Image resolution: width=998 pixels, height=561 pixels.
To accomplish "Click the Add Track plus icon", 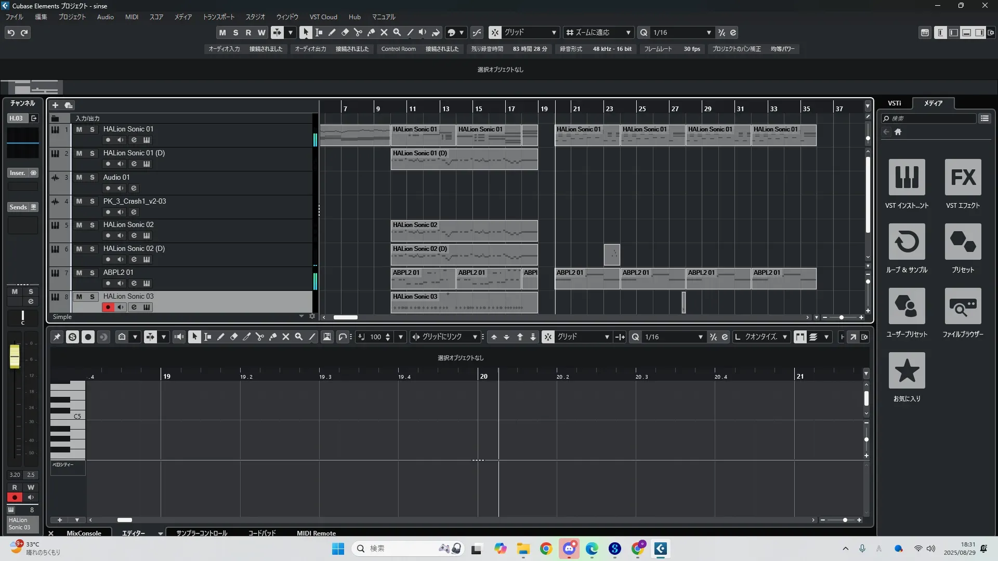I will click(55, 105).
